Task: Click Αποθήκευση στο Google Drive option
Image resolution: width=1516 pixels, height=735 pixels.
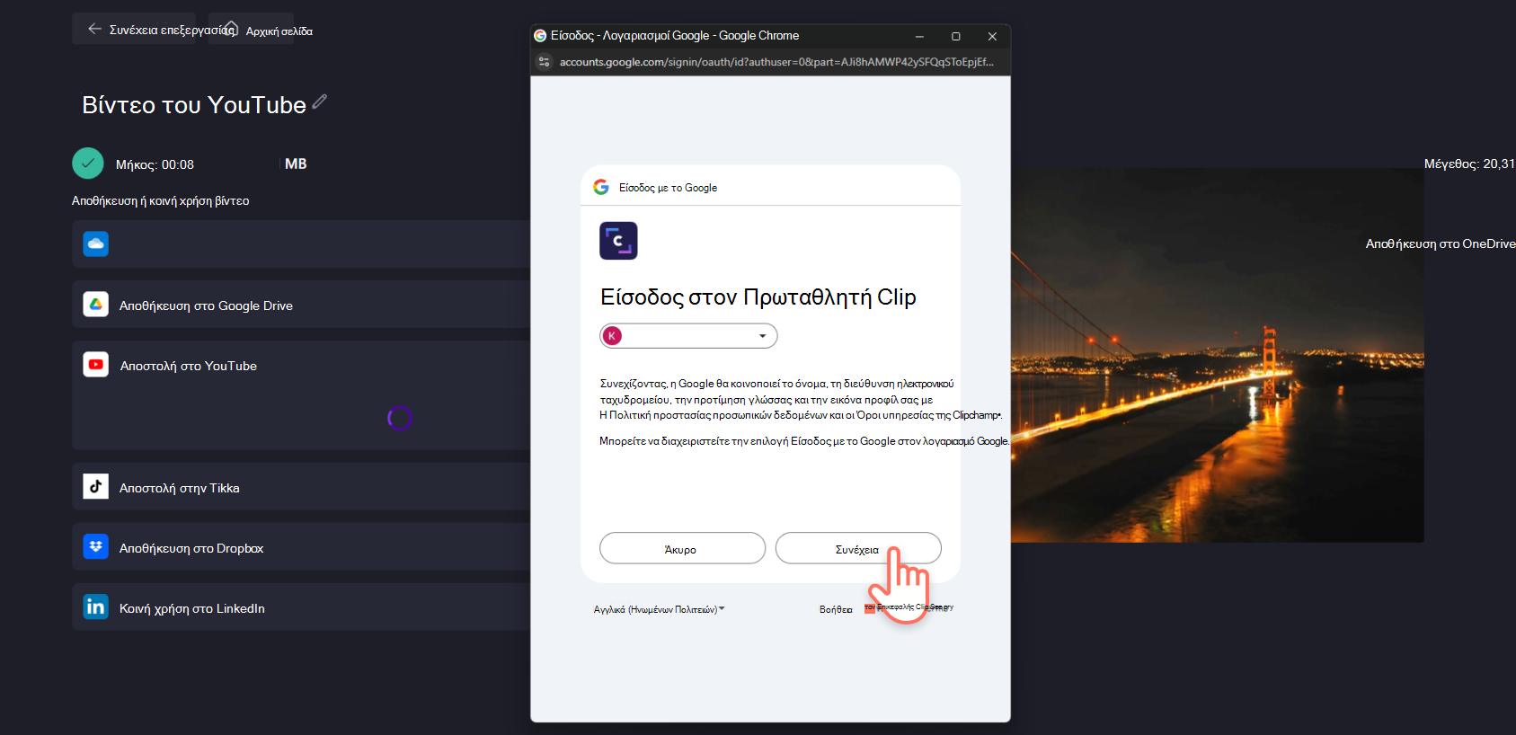Action: point(301,305)
